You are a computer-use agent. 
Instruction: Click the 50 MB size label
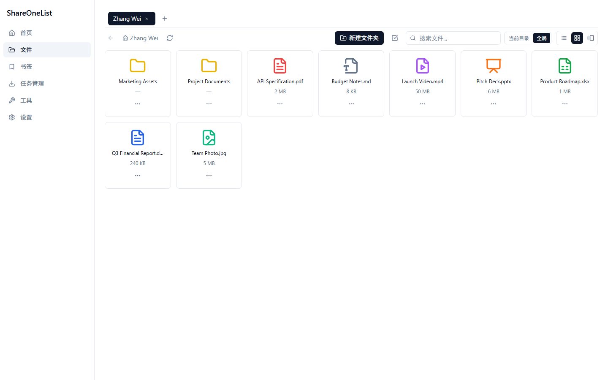click(x=423, y=92)
